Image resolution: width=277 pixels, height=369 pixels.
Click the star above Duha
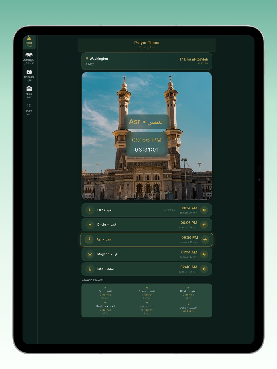pyautogui.click(x=188, y=304)
